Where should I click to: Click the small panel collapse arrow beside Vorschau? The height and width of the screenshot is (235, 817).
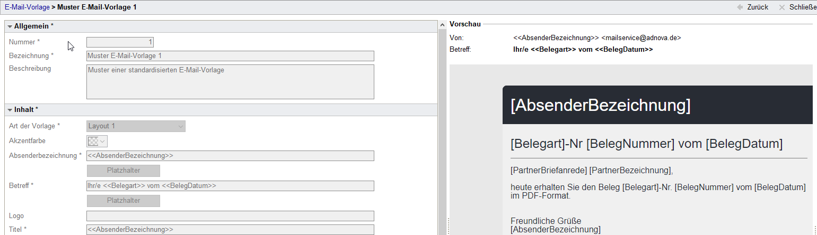point(442,24)
